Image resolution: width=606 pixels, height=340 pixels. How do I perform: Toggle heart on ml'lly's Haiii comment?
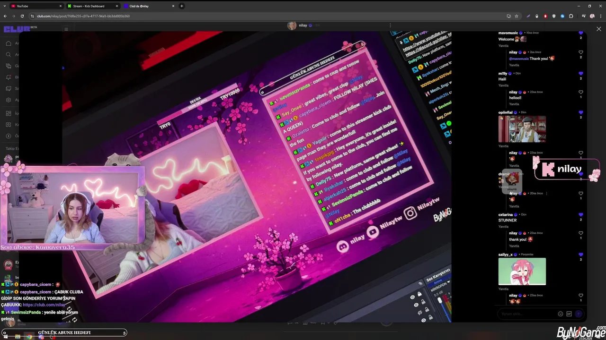581,74
